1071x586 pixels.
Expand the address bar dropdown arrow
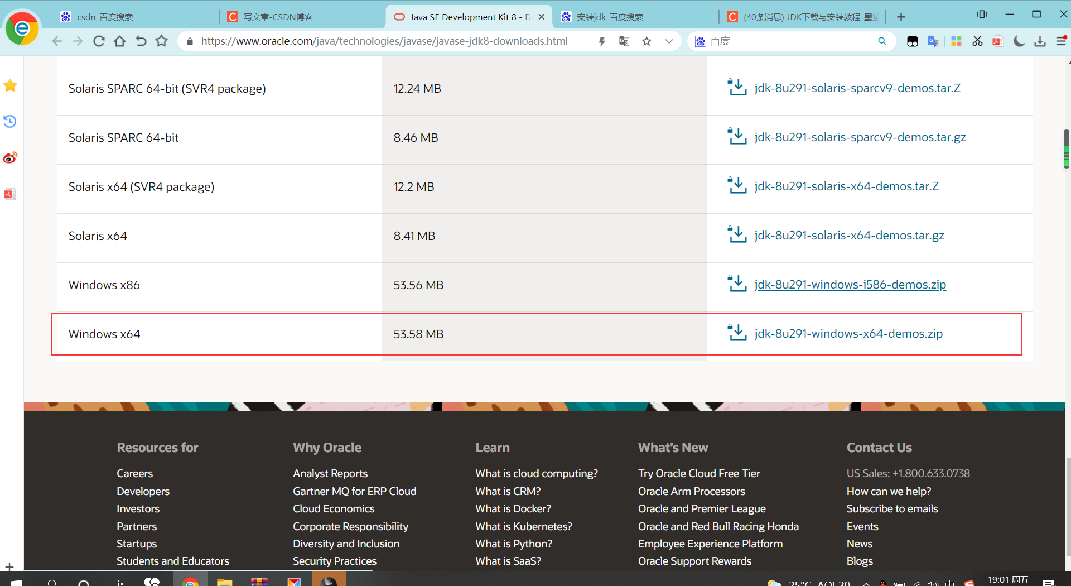(669, 41)
